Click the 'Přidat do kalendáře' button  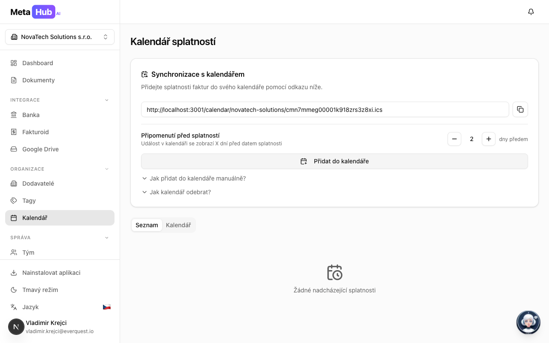[x=334, y=161]
